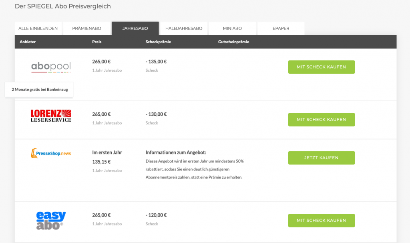
Task: Click the - 120,00 € Scheck amount
Action: (156, 215)
